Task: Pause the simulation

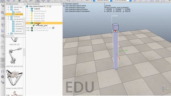Action: 141,1
